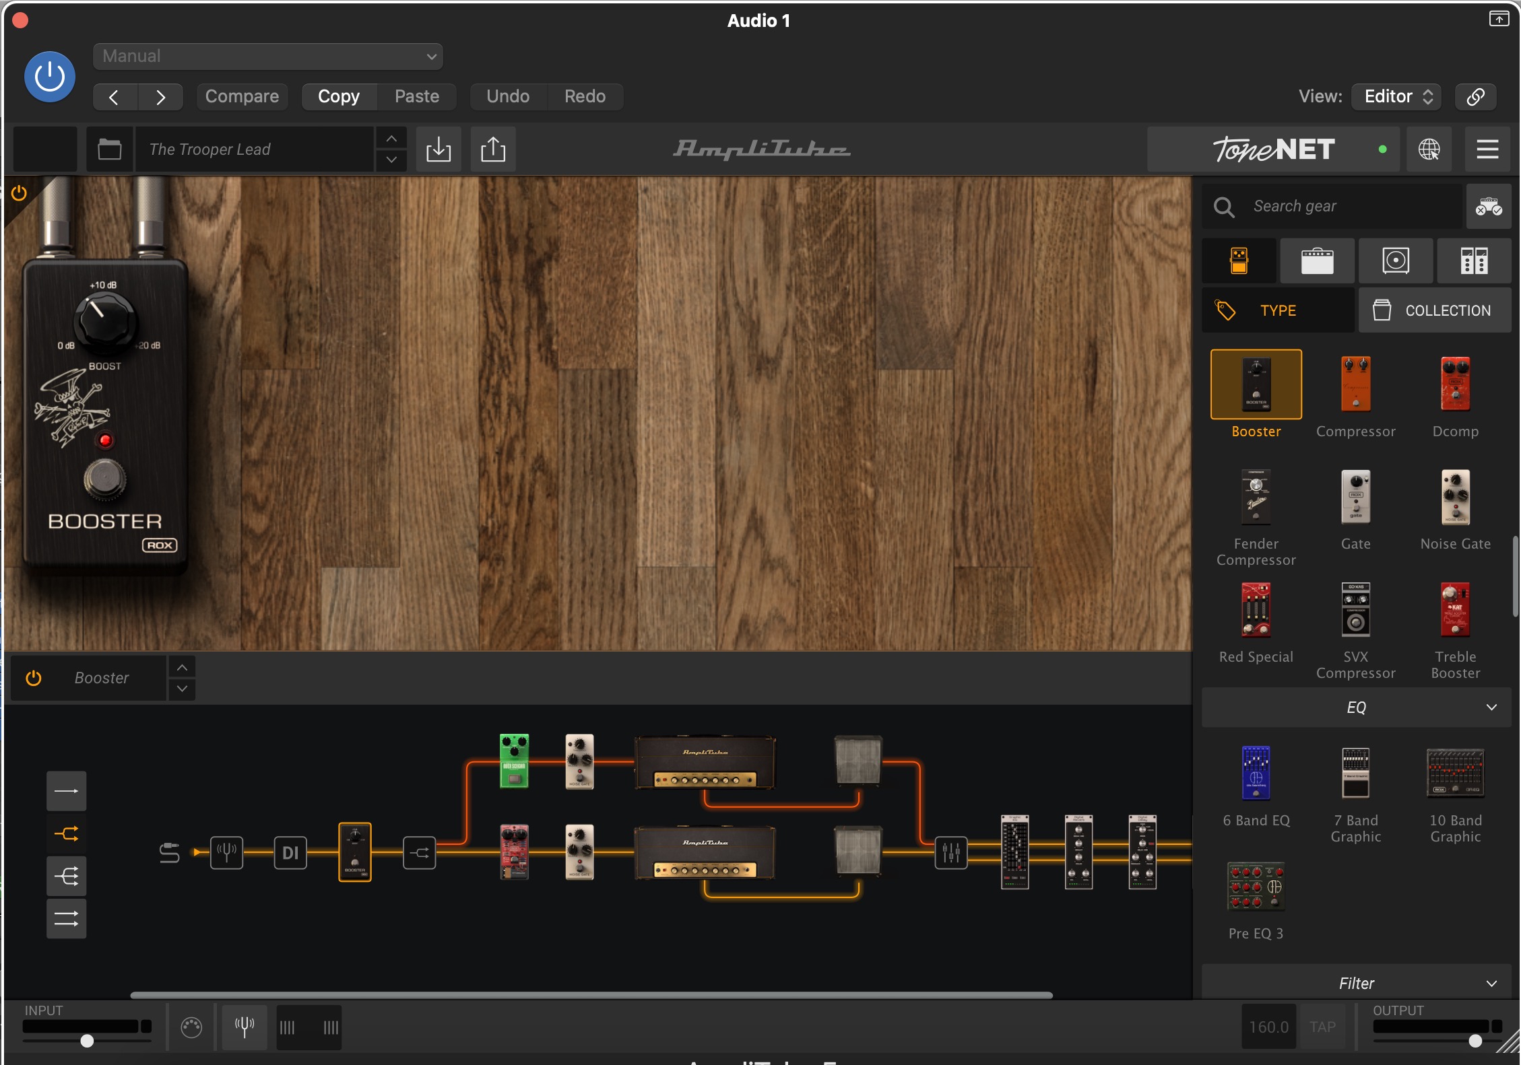Select the three-way split routing icon

pos(66,877)
